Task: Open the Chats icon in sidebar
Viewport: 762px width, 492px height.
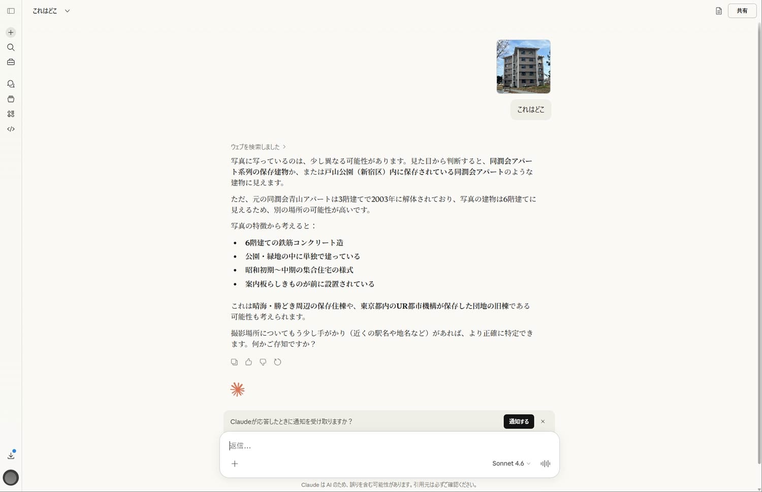Action: click(11, 84)
